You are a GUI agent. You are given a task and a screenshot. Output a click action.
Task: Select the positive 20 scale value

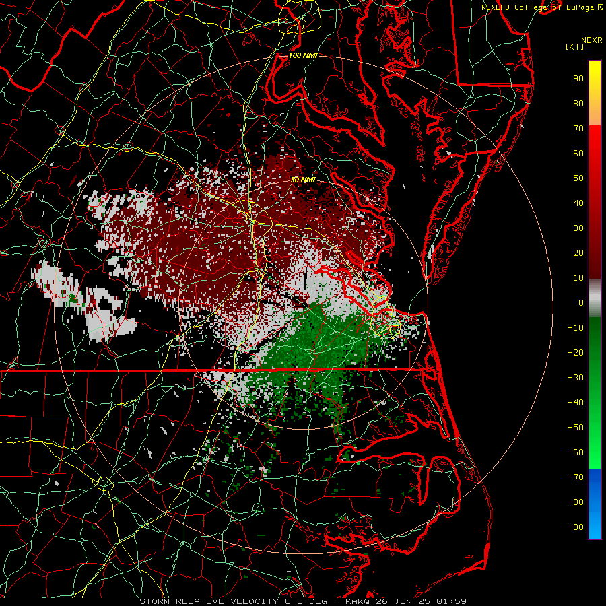pyautogui.click(x=578, y=252)
